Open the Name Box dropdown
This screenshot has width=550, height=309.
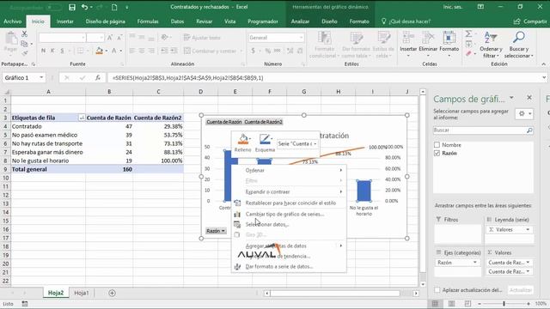coord(41,78)
